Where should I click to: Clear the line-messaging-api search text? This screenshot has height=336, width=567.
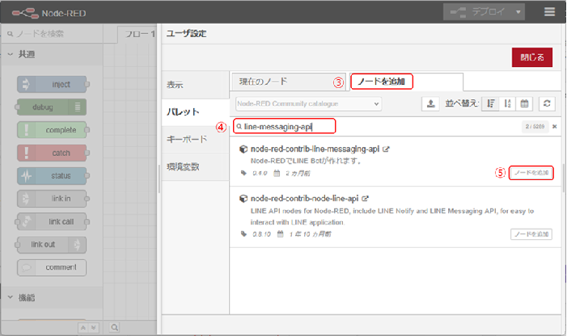tap(554, 127)
